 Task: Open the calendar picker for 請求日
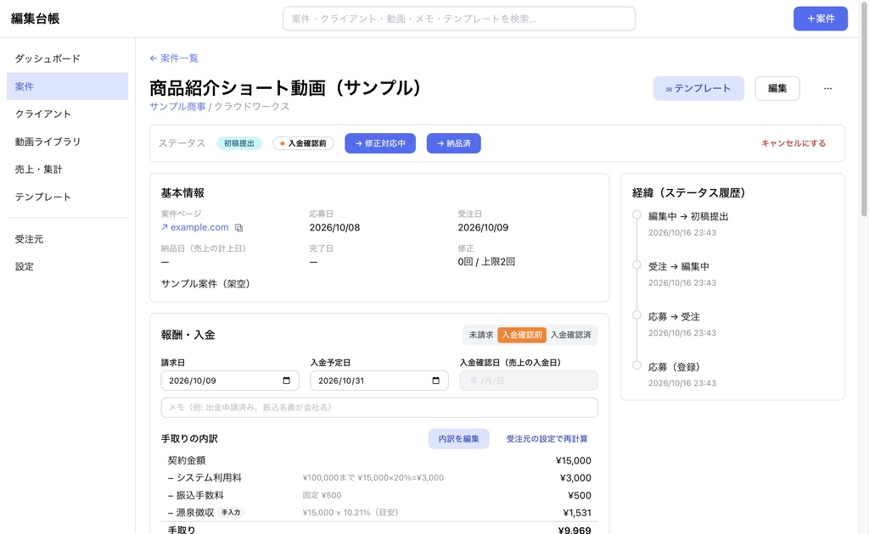pos(286,381)
